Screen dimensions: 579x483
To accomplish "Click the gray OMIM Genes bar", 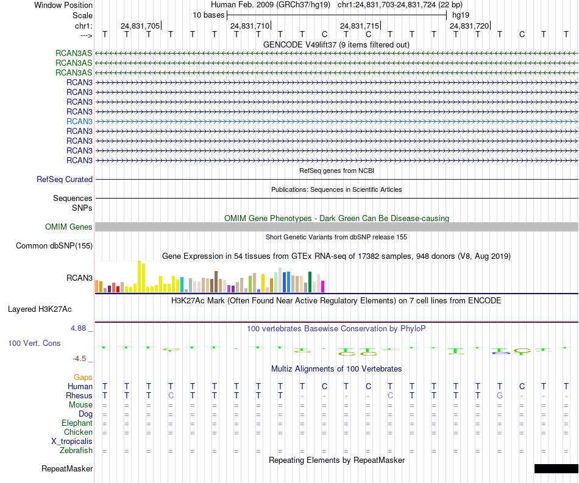I will (x=336, y=227).
